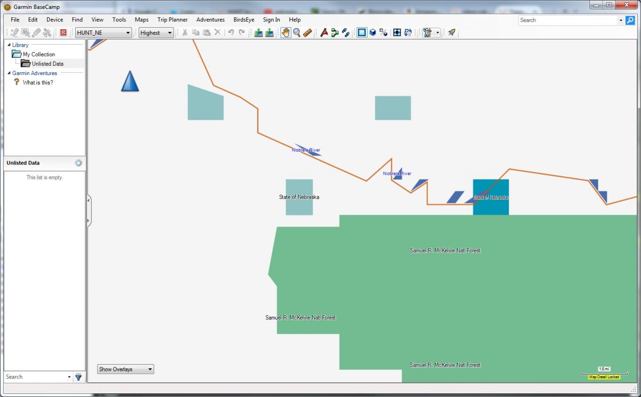Toggle 2D map view

tap(362, 32)
